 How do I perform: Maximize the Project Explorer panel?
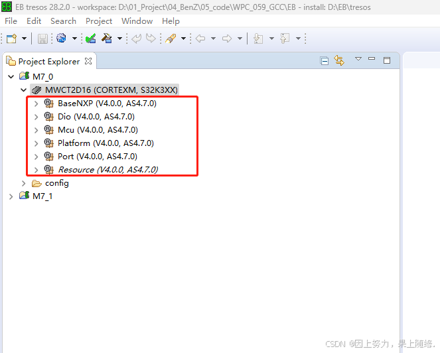click(x=387, y=60)
